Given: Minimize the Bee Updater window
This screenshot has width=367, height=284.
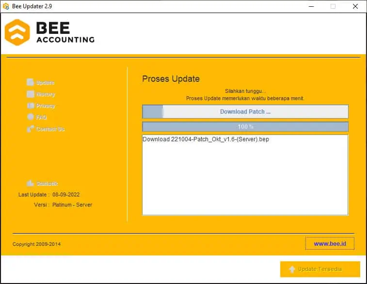Looking at the screenshot, I should tap(311, 7).
